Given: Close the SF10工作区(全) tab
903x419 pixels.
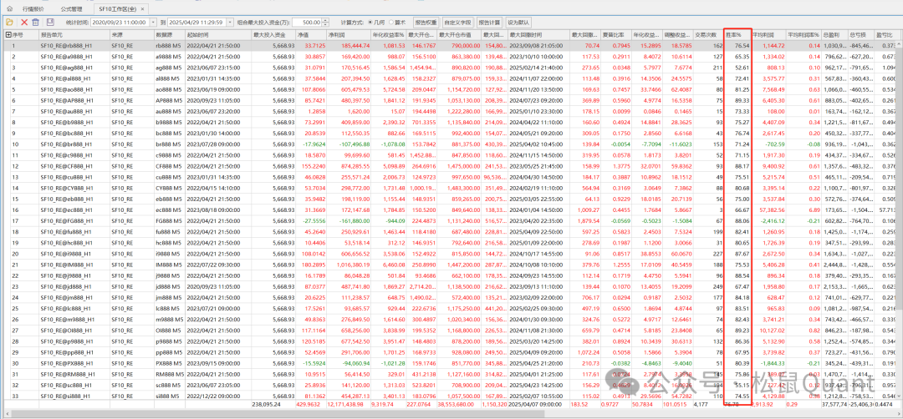Looking at the screenshot, I should coord(144,7).
